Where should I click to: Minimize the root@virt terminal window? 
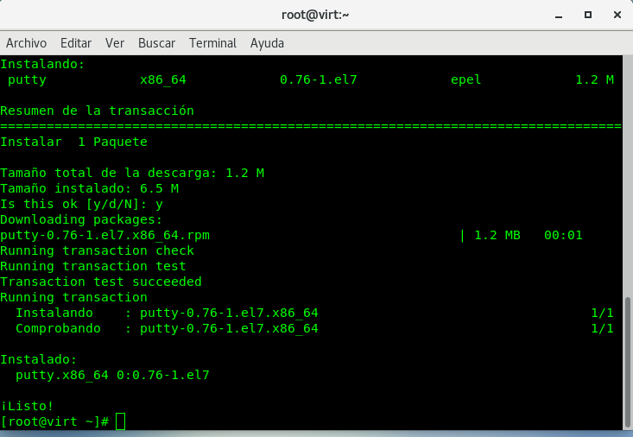(559, 15)
